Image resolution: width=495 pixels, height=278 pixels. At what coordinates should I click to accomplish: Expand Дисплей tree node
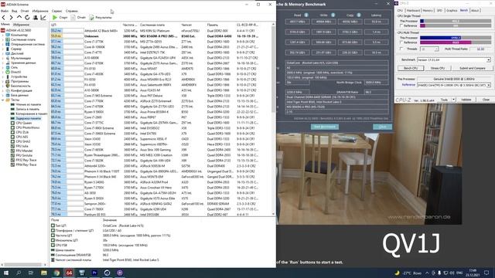(x=3, y=53)
